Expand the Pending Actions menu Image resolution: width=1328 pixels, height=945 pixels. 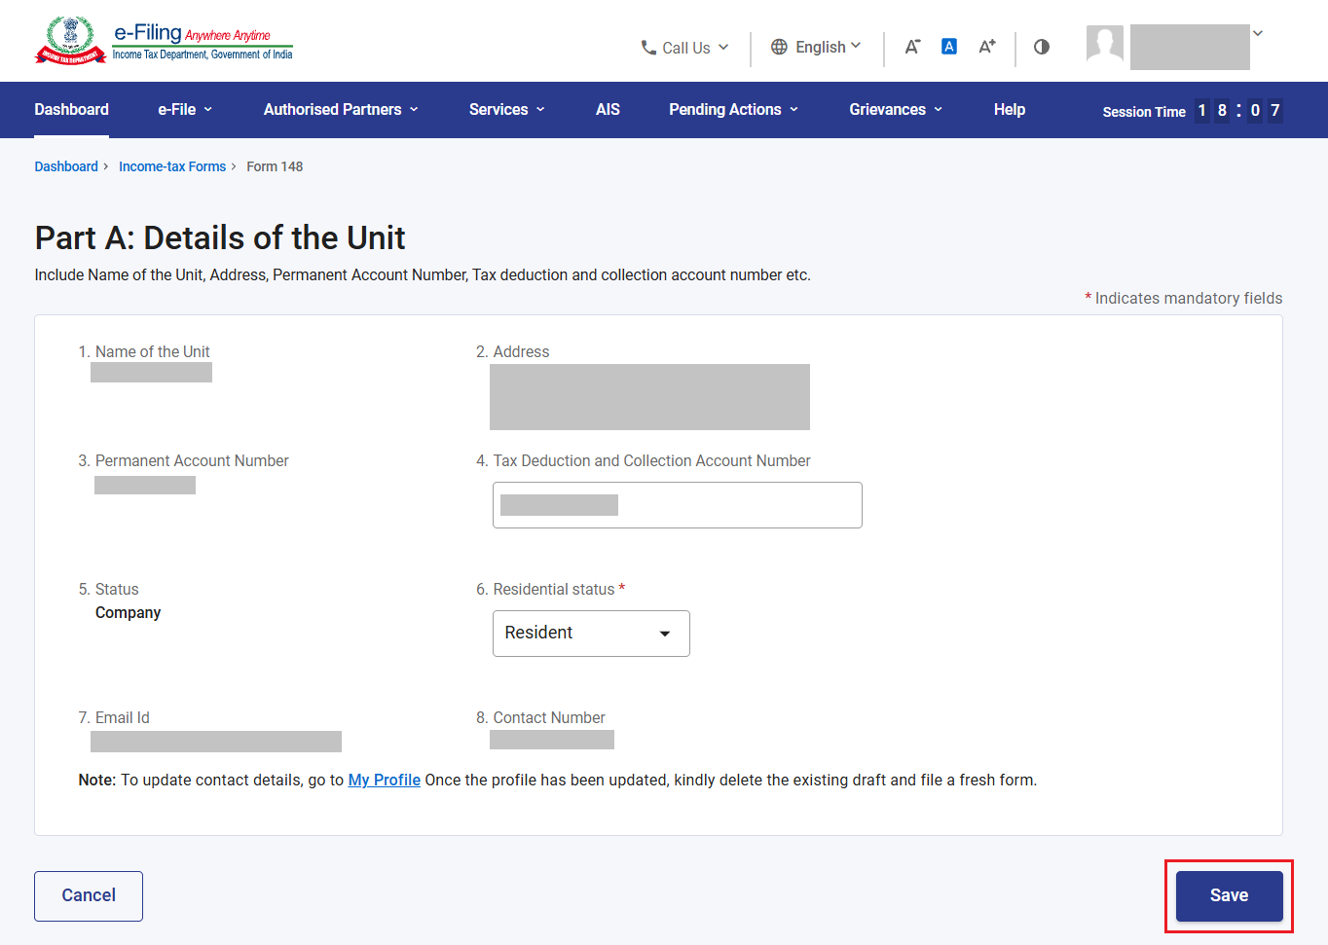coord(734,110)
